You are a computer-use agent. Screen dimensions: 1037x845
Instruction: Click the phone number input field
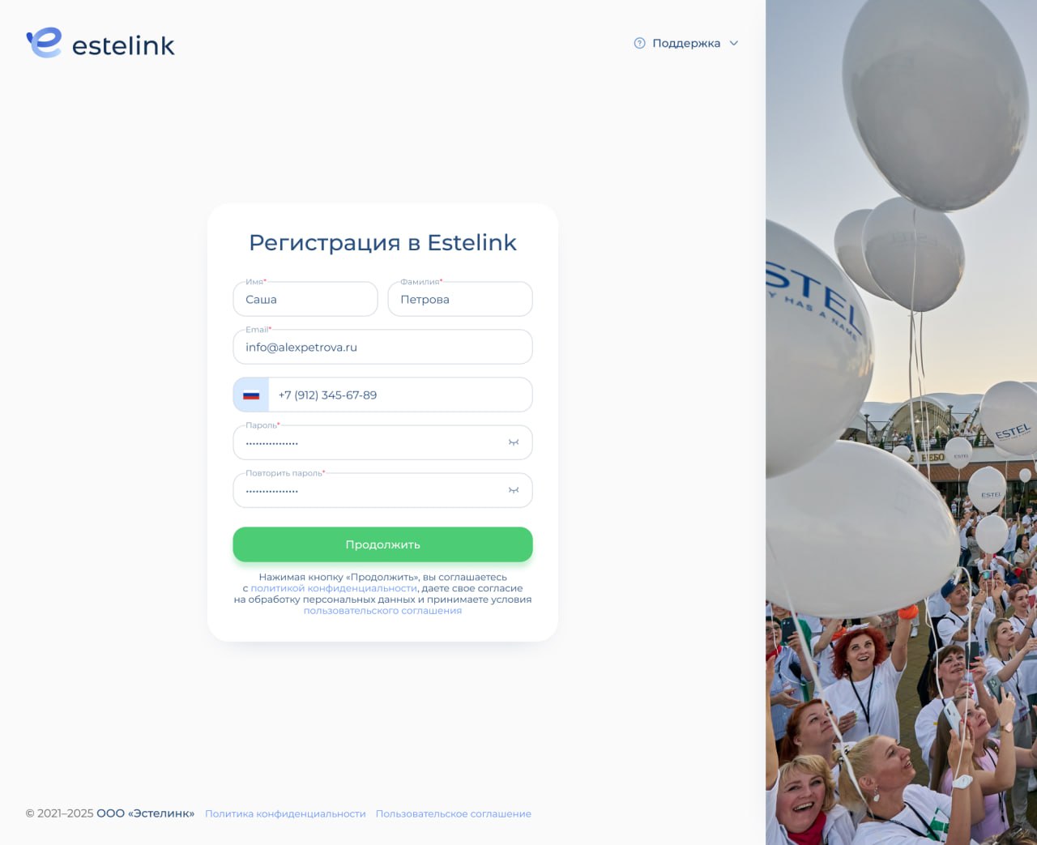click(400, 395)
